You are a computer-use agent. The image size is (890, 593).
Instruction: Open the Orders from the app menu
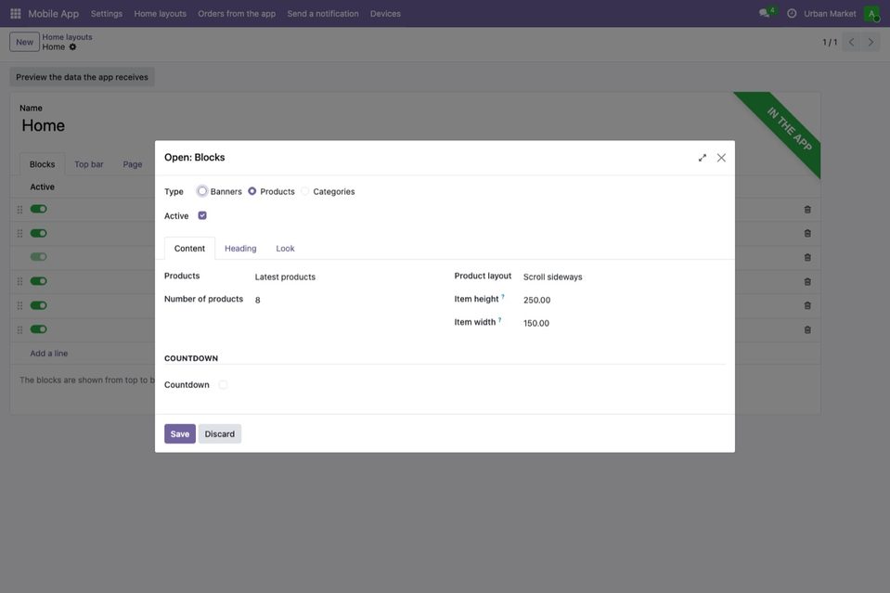(x=237, y=14)
